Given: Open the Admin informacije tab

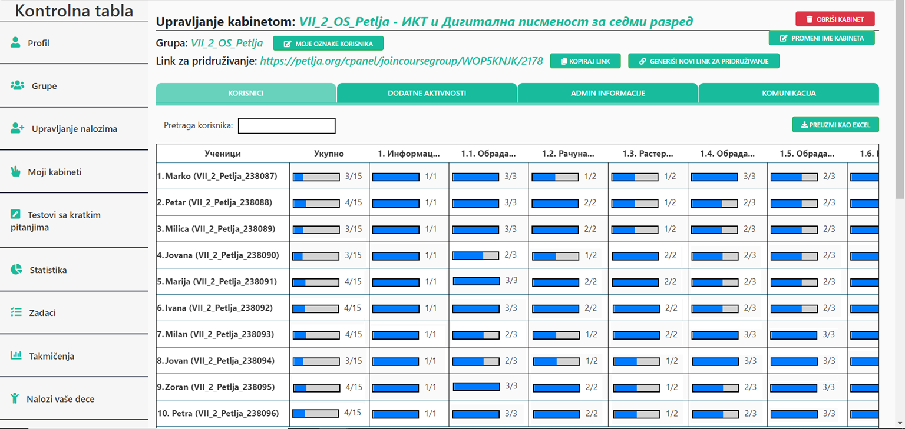Looking at the screenshot, I should [x=607, y=93].
